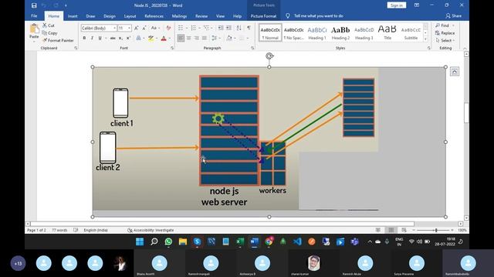This screenshot has width=494, height=277.
Task: Switch to the Insert ribbon tab
Action: 73,16
